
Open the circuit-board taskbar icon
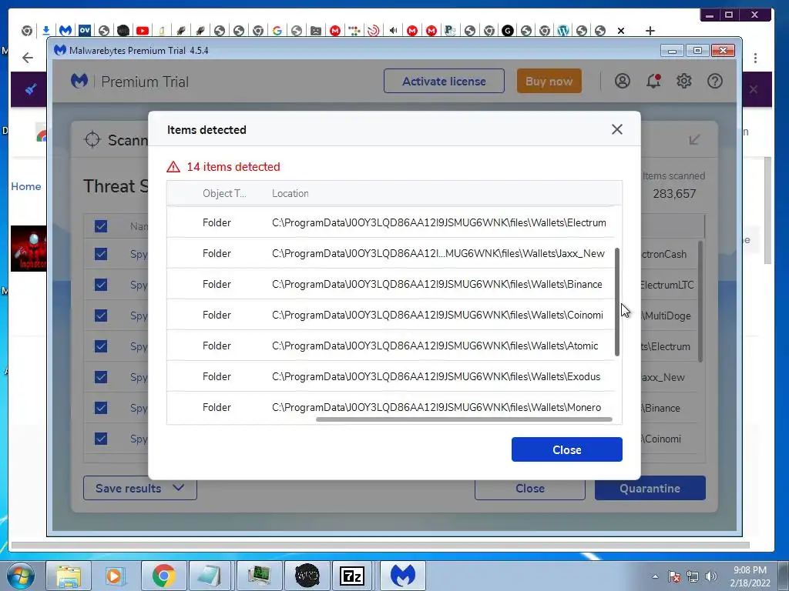258,576
